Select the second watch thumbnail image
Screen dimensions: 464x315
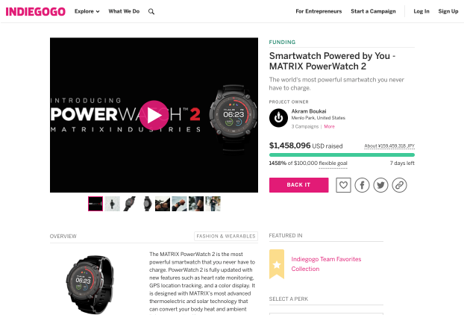(x=113, y=204)
